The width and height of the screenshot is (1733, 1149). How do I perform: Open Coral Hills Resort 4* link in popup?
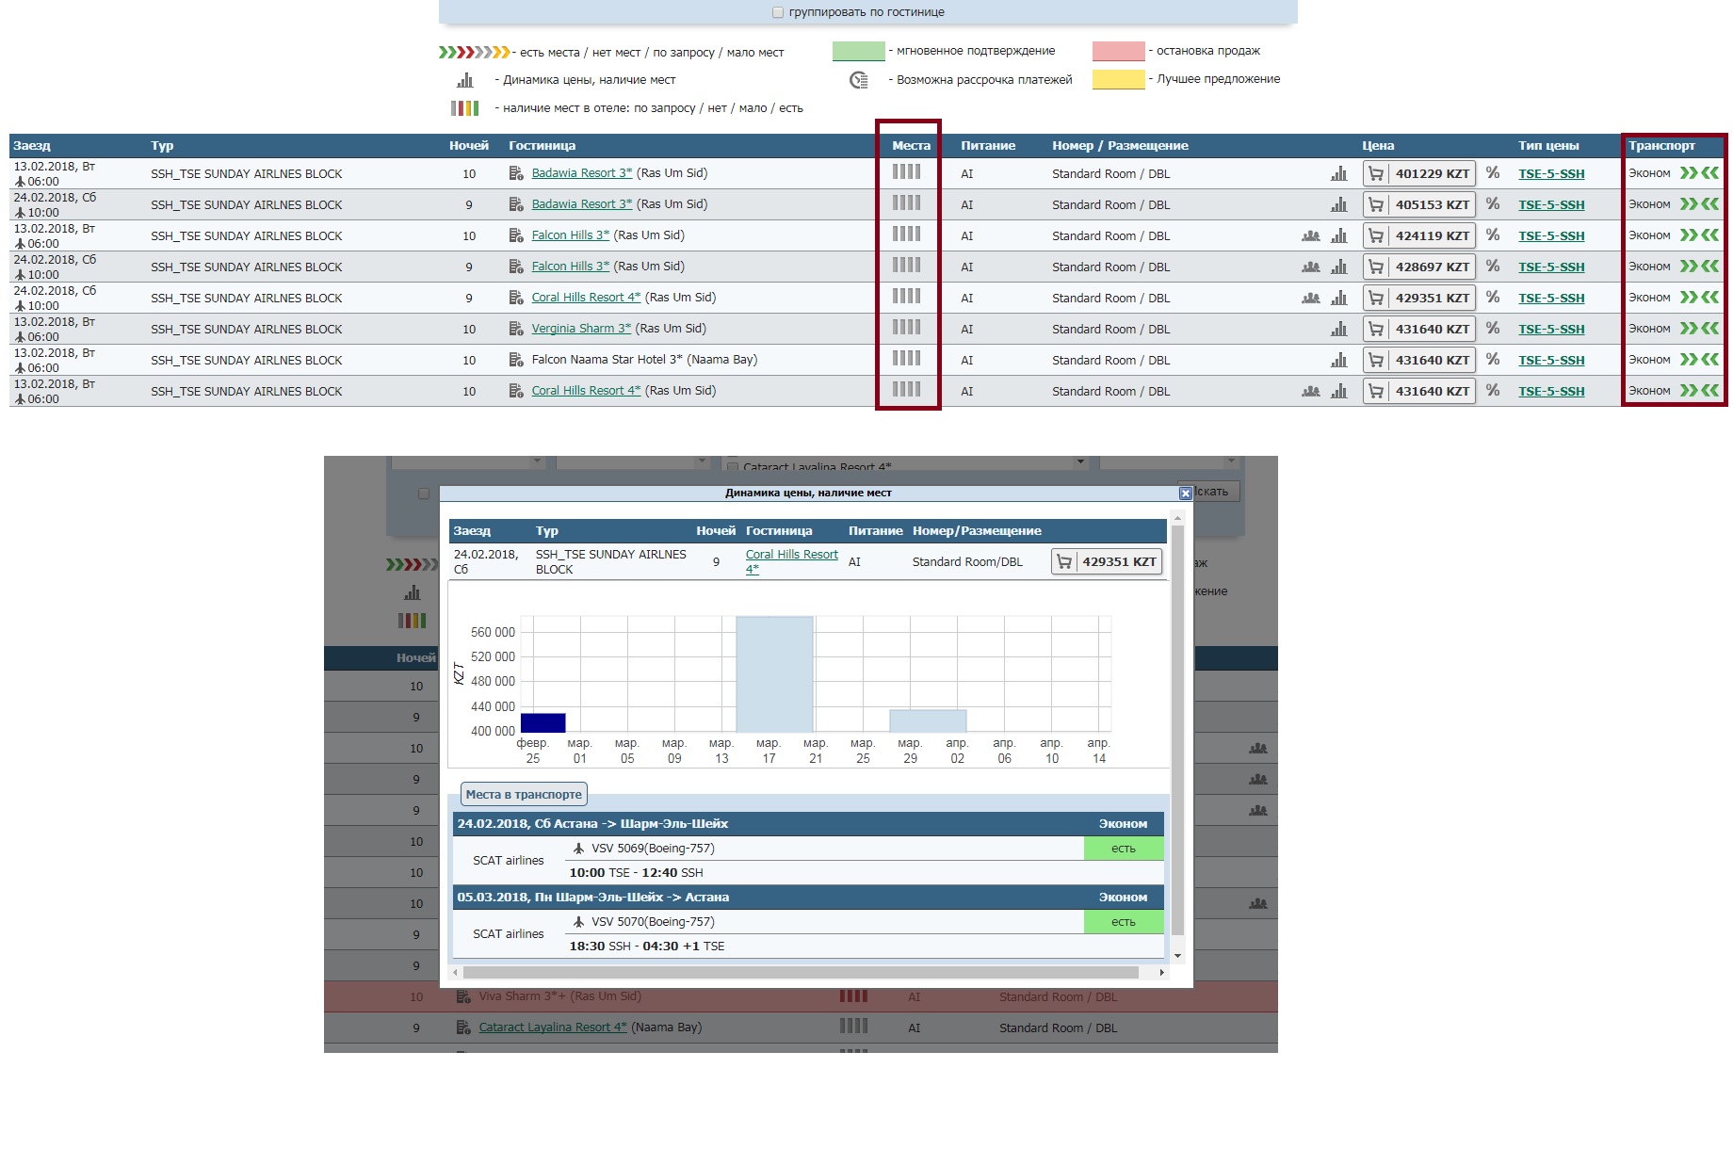tap(791, 555)
